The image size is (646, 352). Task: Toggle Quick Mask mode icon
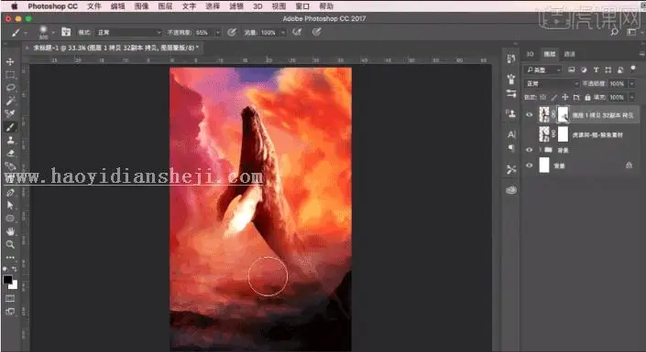(10, 298)
